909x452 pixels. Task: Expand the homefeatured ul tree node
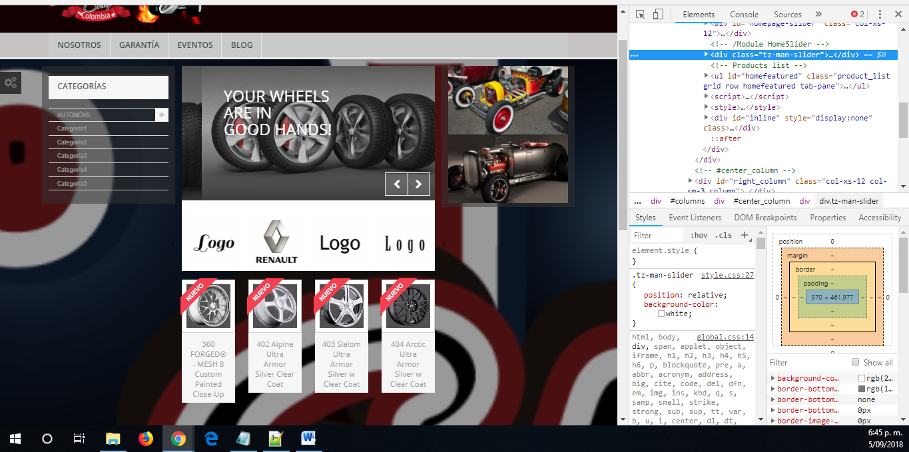[706, 76]
